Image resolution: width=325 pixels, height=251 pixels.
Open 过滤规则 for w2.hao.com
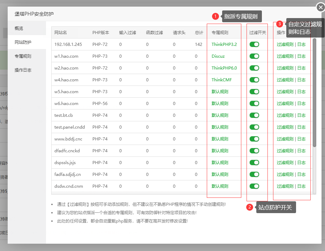[x=285, y=68]
